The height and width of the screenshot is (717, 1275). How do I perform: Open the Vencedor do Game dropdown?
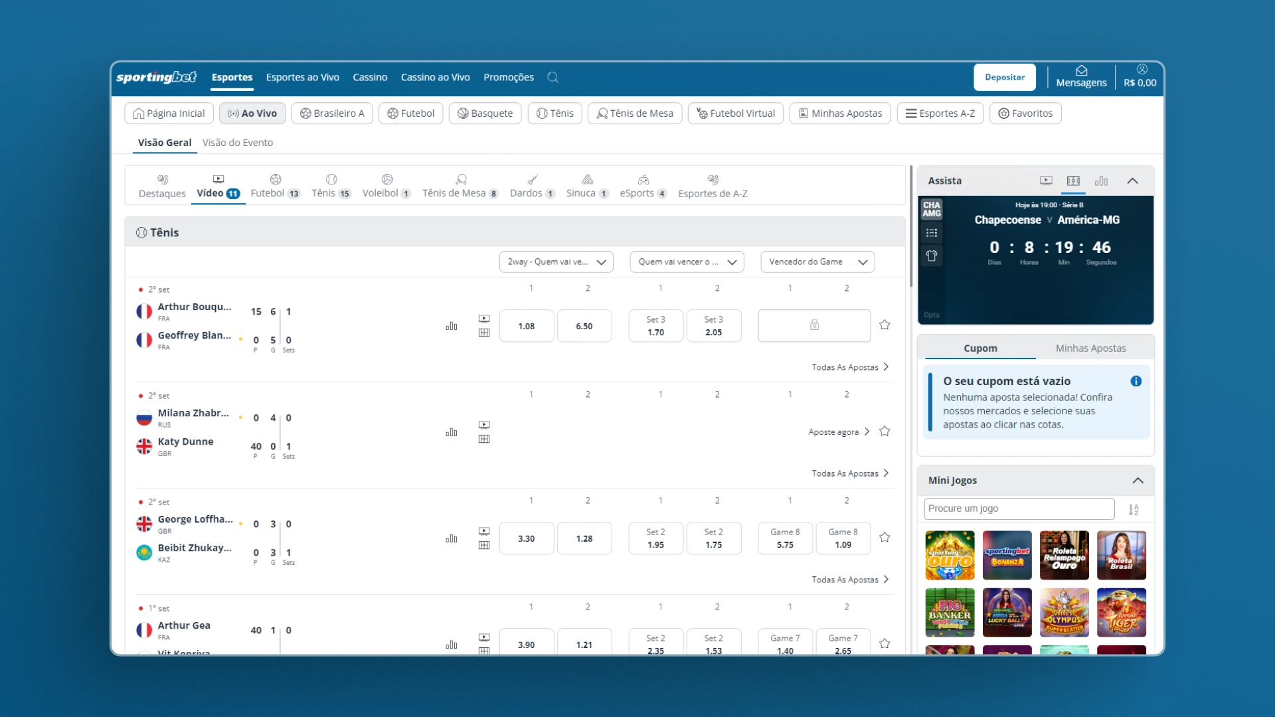pyautogui.click(x=817, y=262)
